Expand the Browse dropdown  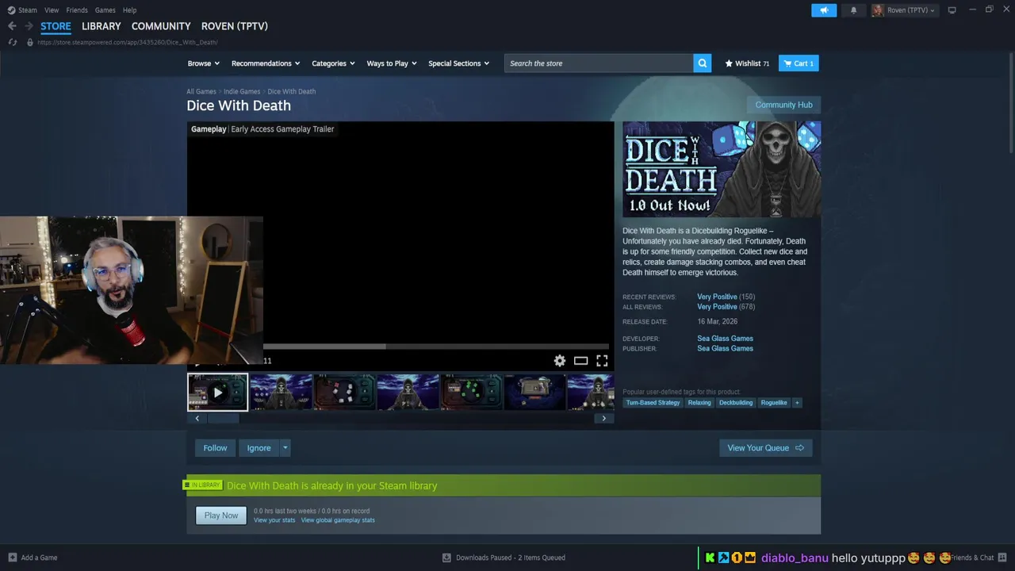point(204,63)
